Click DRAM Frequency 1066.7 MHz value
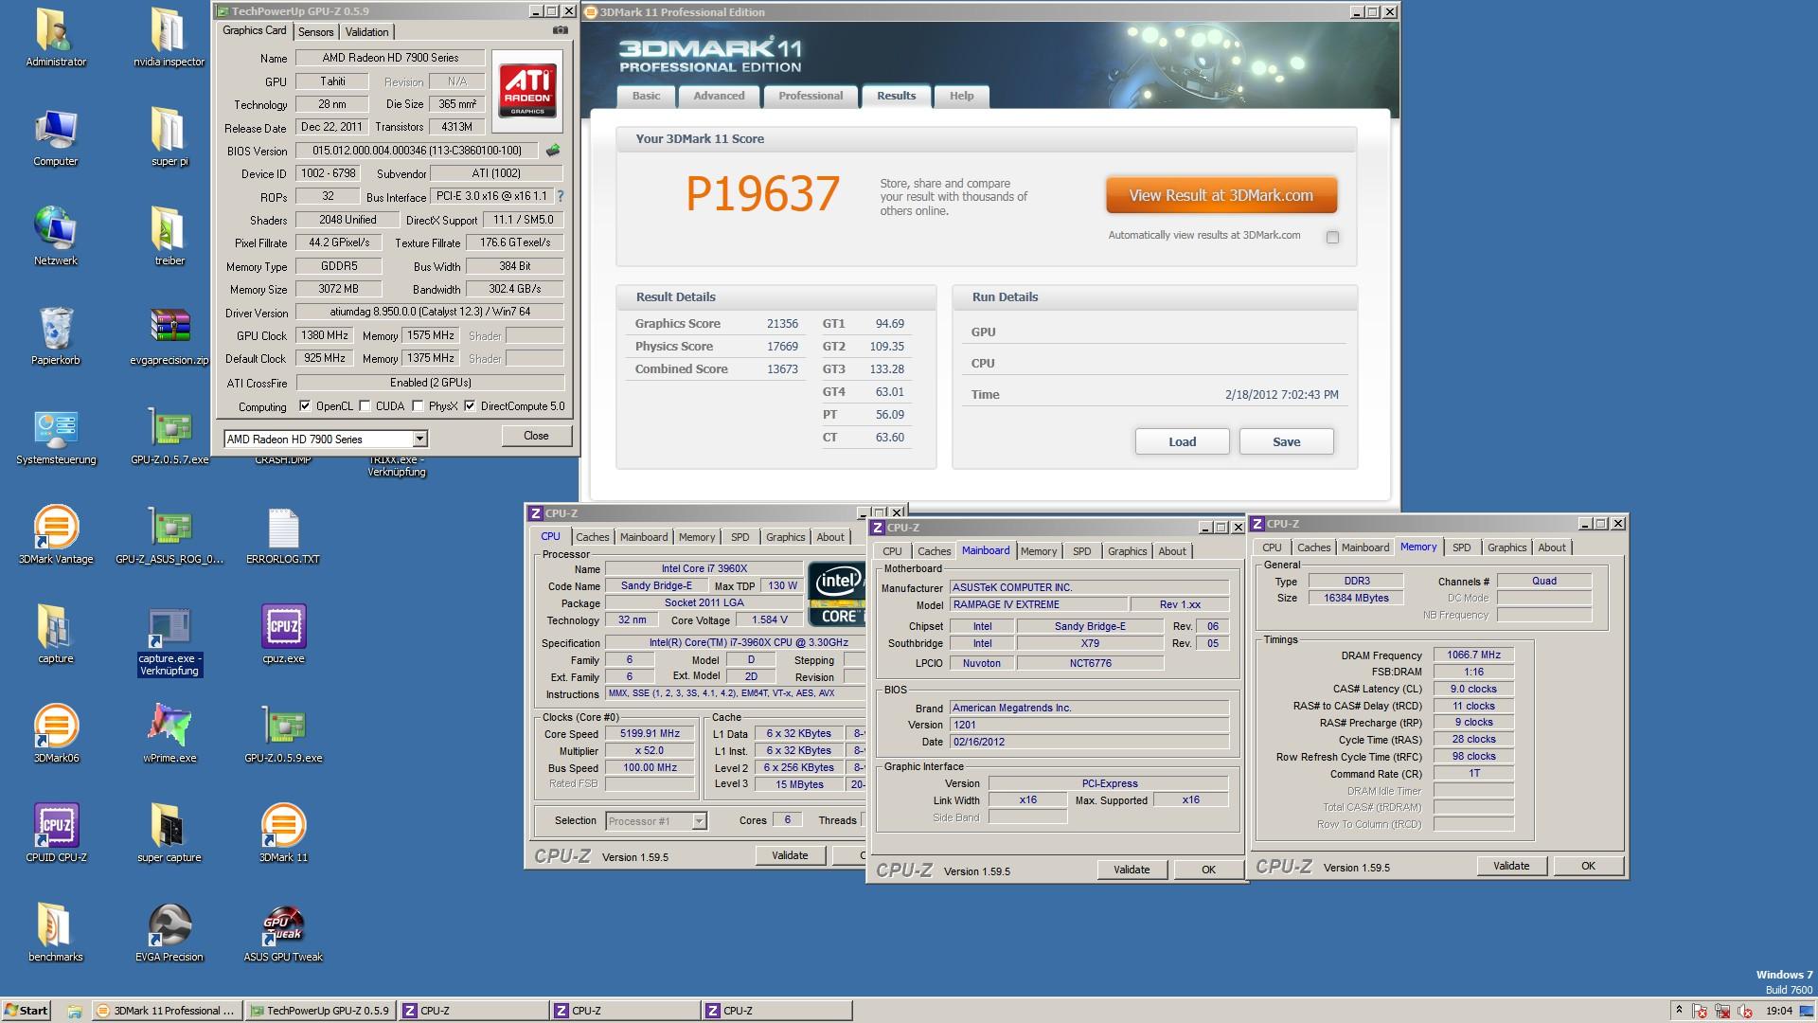The image size is (1818, 1023). [x=1473, y=655]
